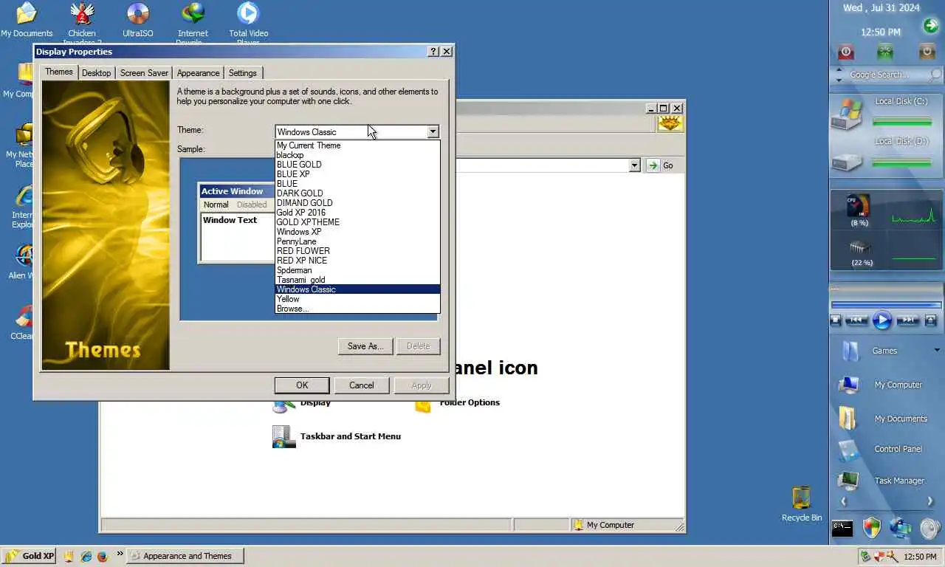Expand the Games launcher dropdown arrow
945x567 pixels.
[x=936, y=350]
